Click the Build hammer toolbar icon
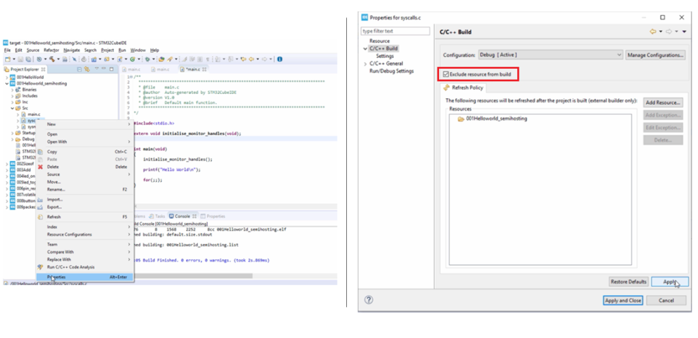Screen dimensions: 698x338 52,59
